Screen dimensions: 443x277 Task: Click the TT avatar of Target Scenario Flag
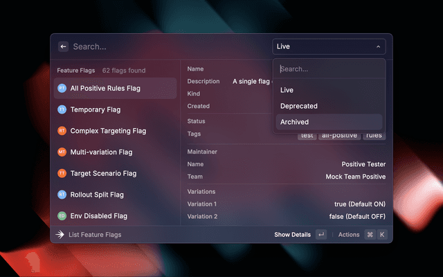click(62, 173)
